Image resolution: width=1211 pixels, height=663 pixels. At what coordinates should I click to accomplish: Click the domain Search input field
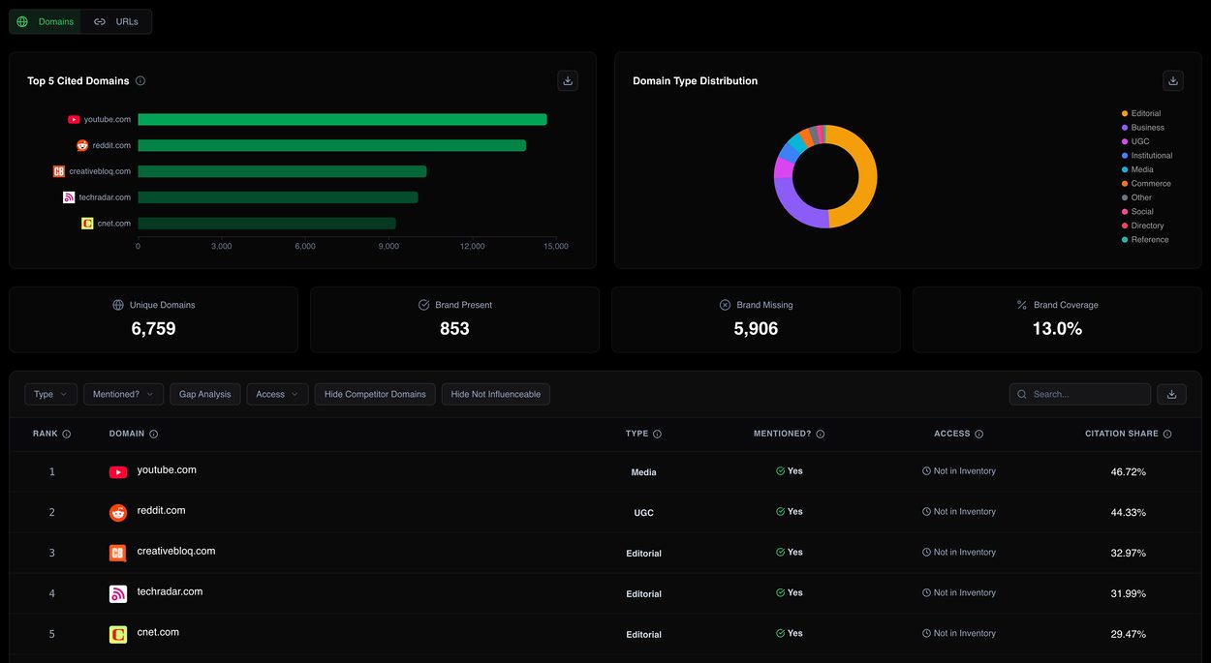coord(1080,394)
